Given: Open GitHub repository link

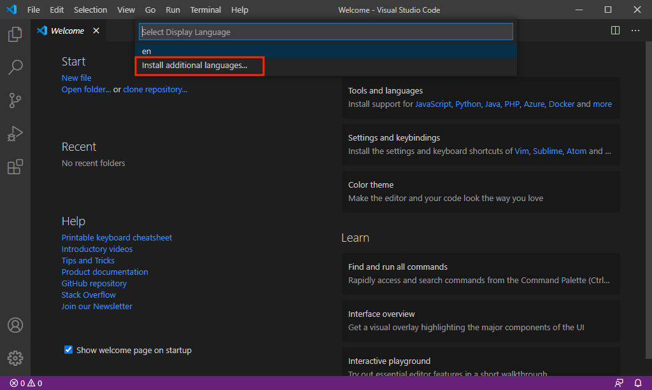Looking at the screenshot, I should point(94,283).
